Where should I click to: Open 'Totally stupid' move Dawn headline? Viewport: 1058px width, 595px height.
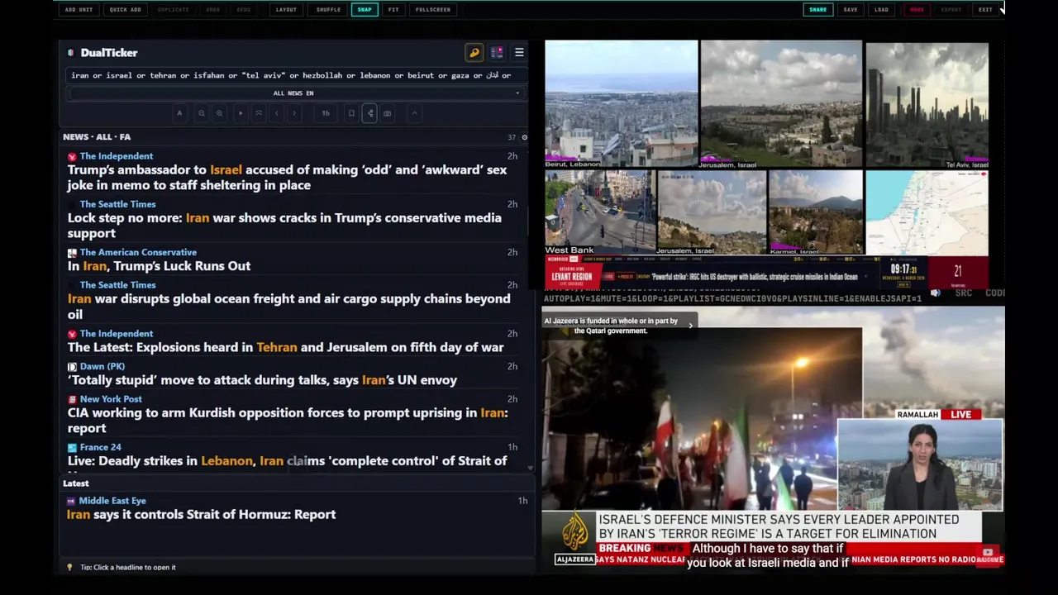262,380
